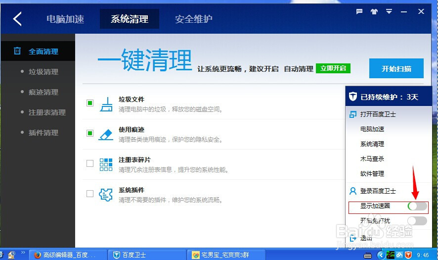The image size is (438, 260).
Task: Open 痕迹清理 in the sidebar
Action: tap(44, 92)
